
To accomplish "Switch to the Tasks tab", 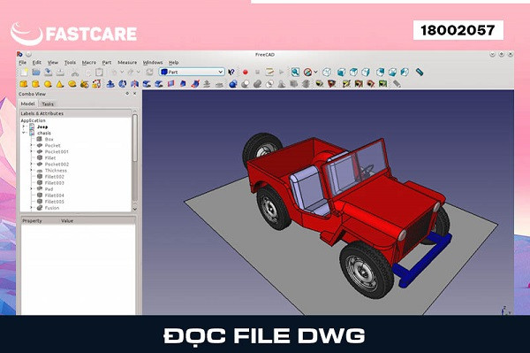I will 48,104.
